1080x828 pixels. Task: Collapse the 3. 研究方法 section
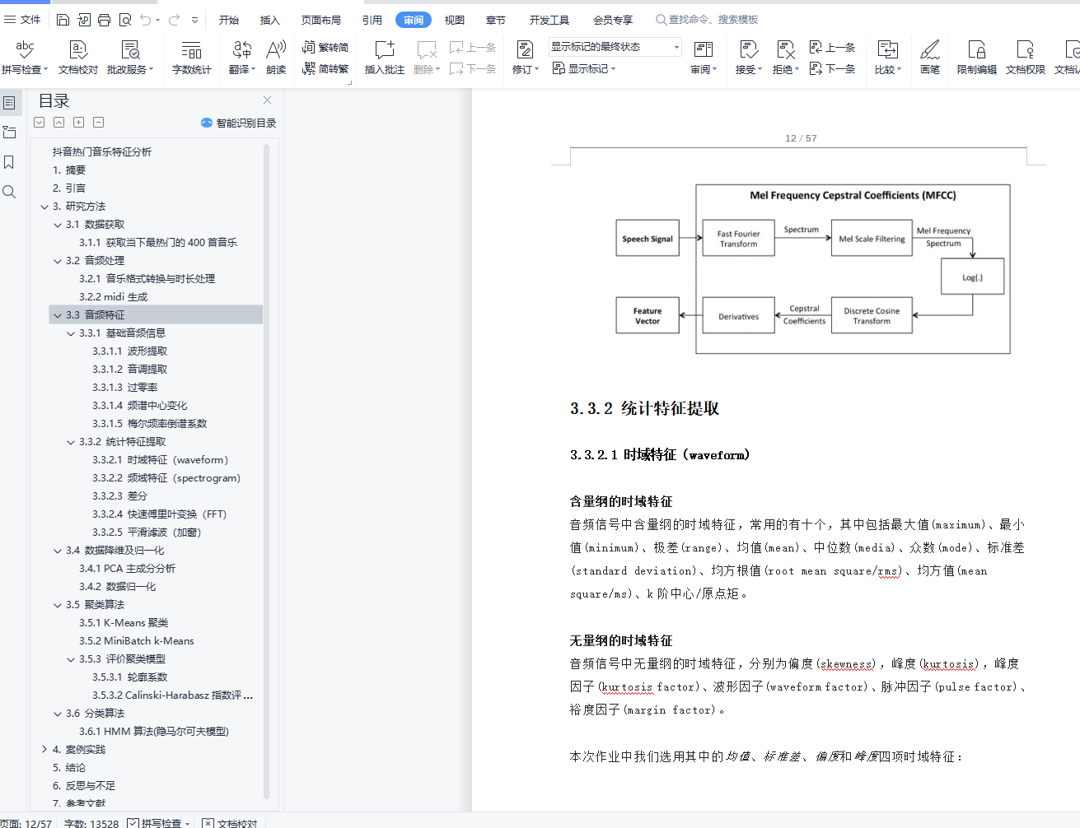click(44, 207)
